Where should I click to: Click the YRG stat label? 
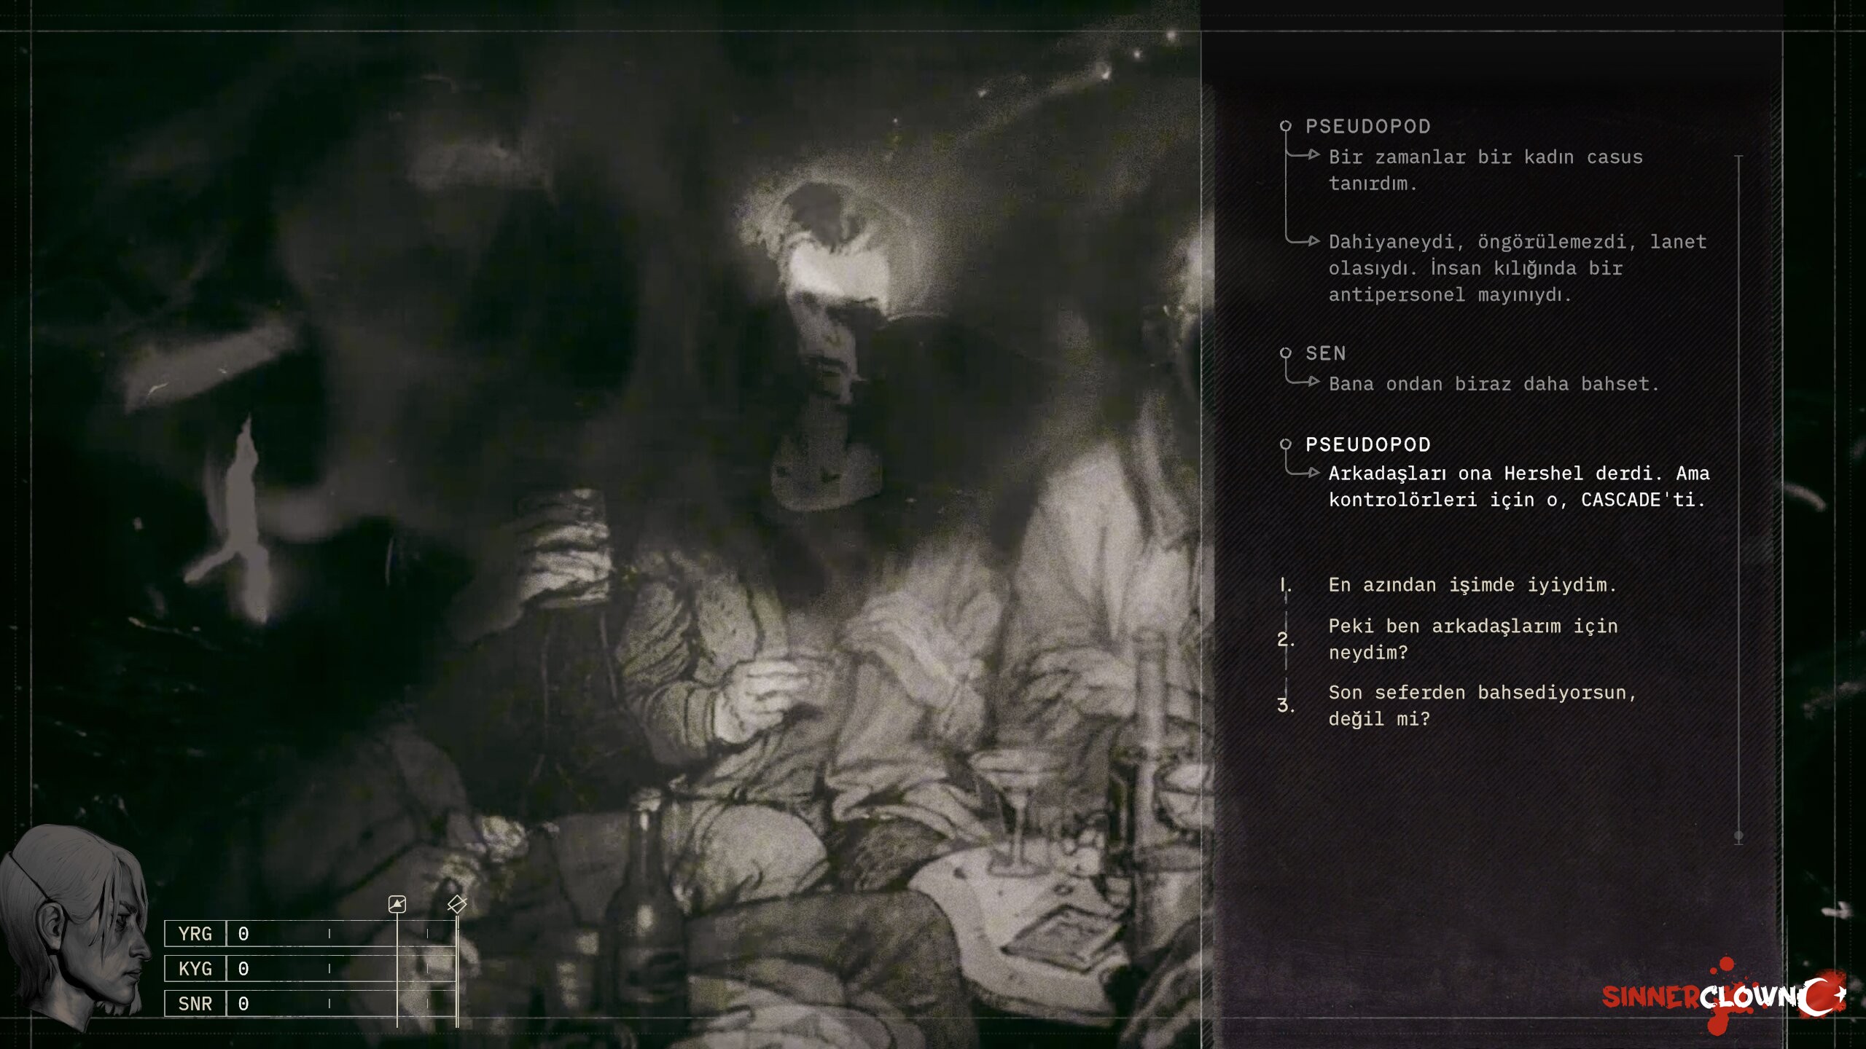pyautogui.click(x=195, y=934)
